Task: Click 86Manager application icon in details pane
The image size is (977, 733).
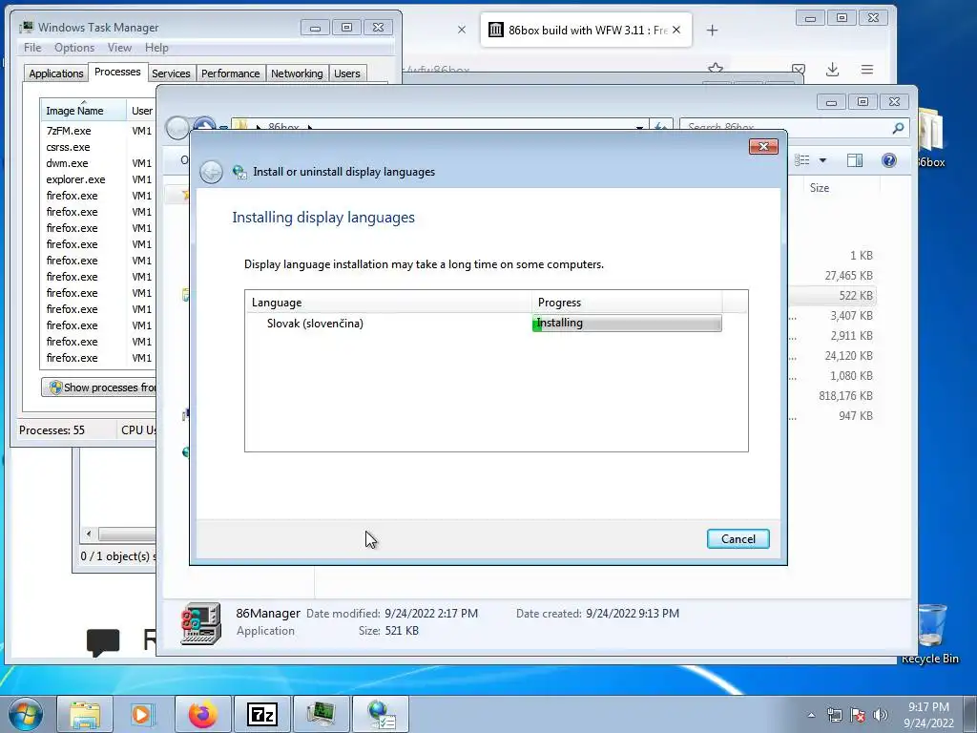Action: 200,622
